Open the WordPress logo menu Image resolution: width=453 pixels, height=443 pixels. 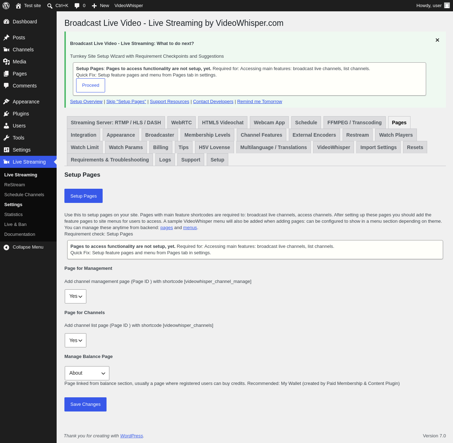click(x=6, y=6)
